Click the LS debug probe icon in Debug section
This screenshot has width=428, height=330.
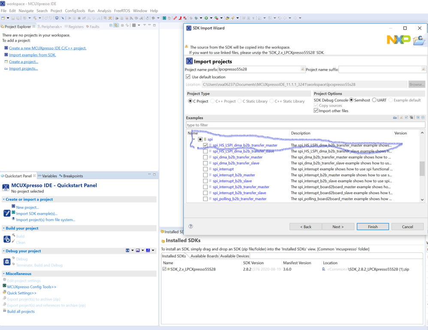127,250
